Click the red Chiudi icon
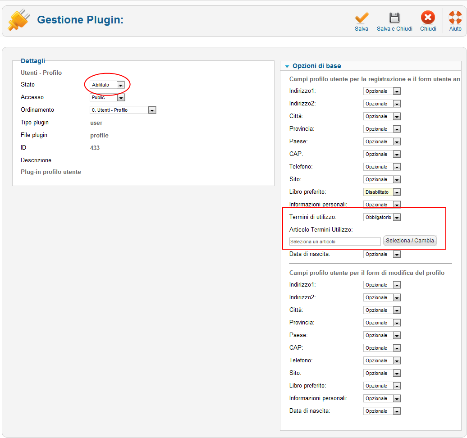Screen dimensions: 467x438 428,18
